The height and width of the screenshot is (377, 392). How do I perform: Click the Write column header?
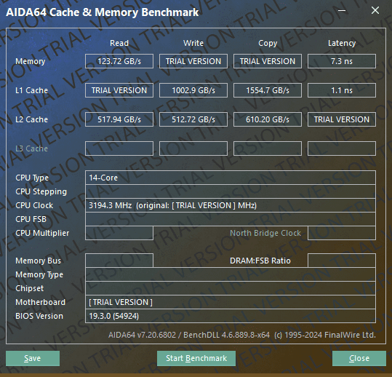pos(193,43)
